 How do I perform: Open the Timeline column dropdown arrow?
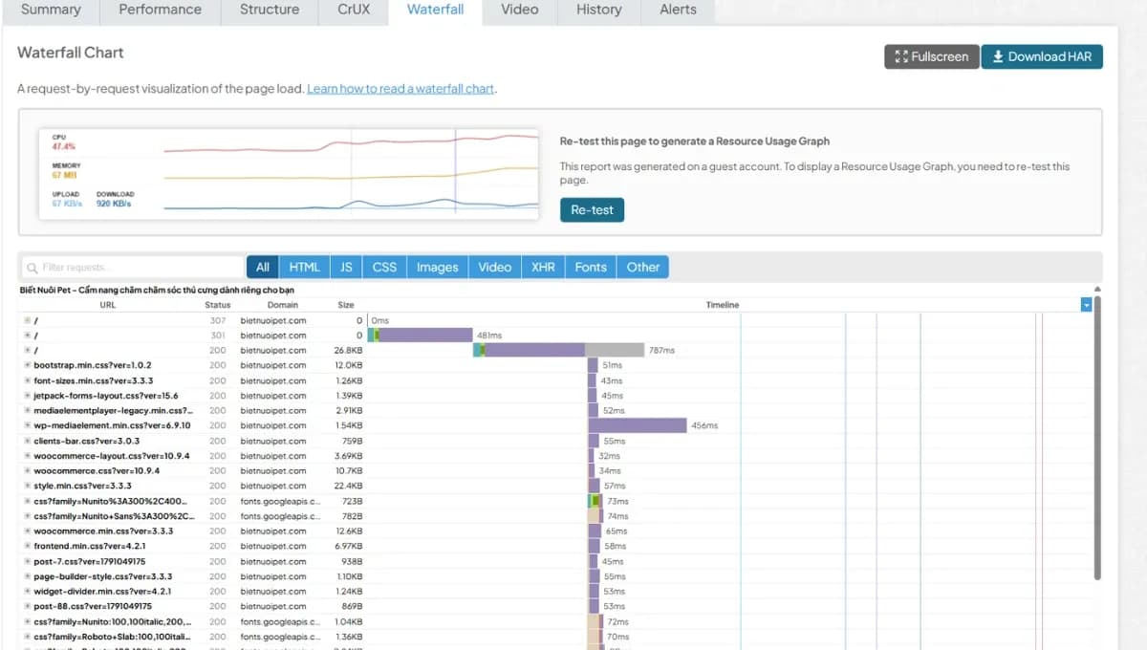1086,305
